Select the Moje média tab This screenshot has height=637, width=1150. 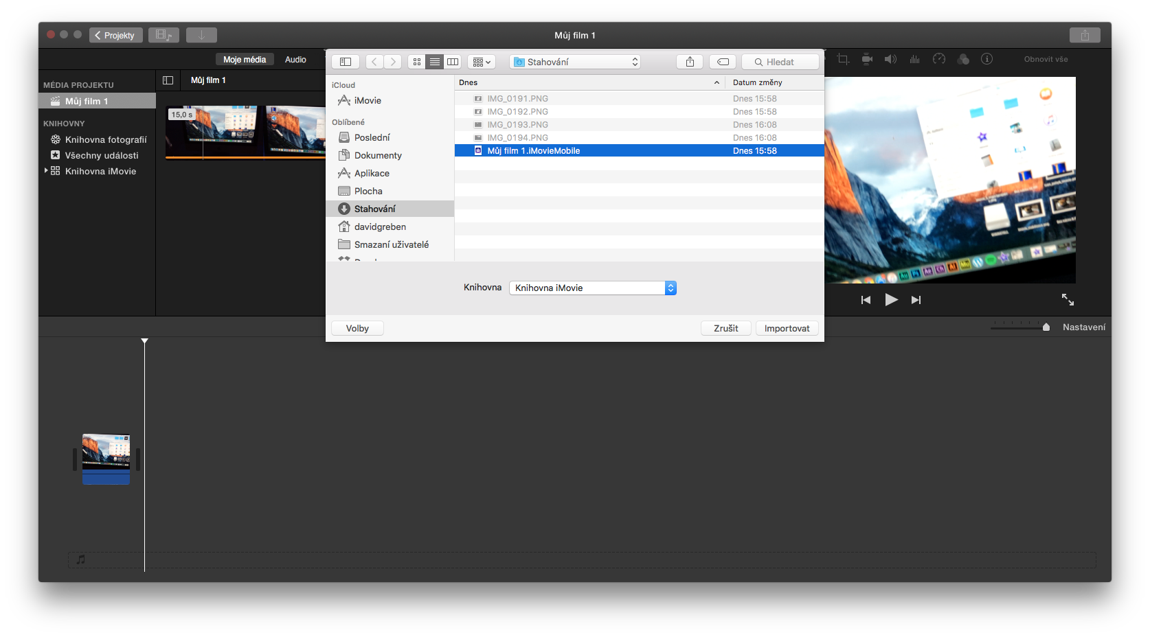click(x=245, y=60)
